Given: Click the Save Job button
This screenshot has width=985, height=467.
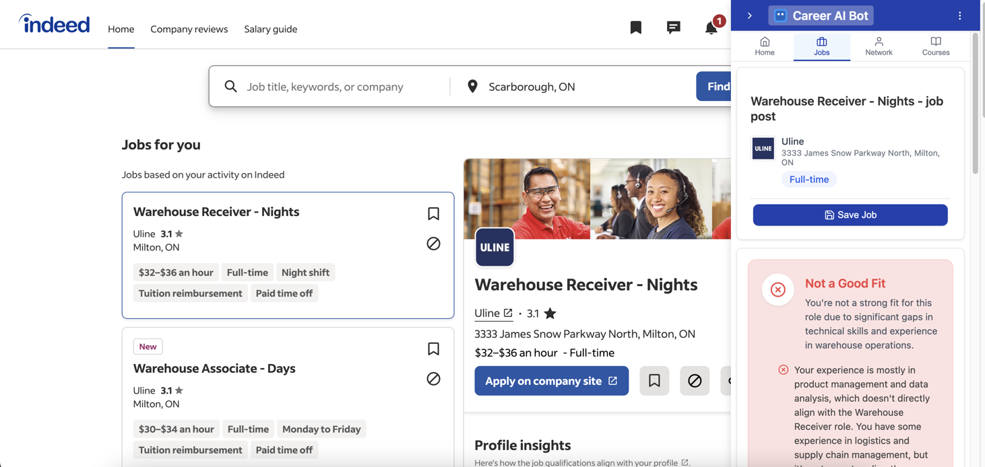Looking at the screenshot, I should [x=850, y=215].
